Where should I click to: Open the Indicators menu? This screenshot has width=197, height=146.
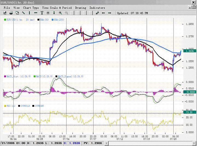pyautogui.click(x=97, y=8)
